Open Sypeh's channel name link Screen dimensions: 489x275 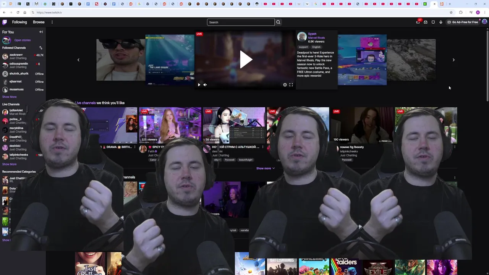coord(312,34)
